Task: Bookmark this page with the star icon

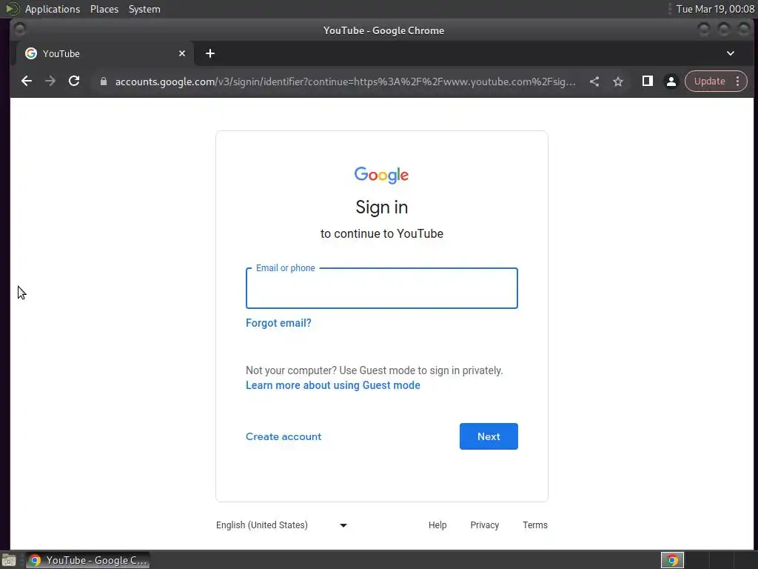Action: (x=618, y=81)
